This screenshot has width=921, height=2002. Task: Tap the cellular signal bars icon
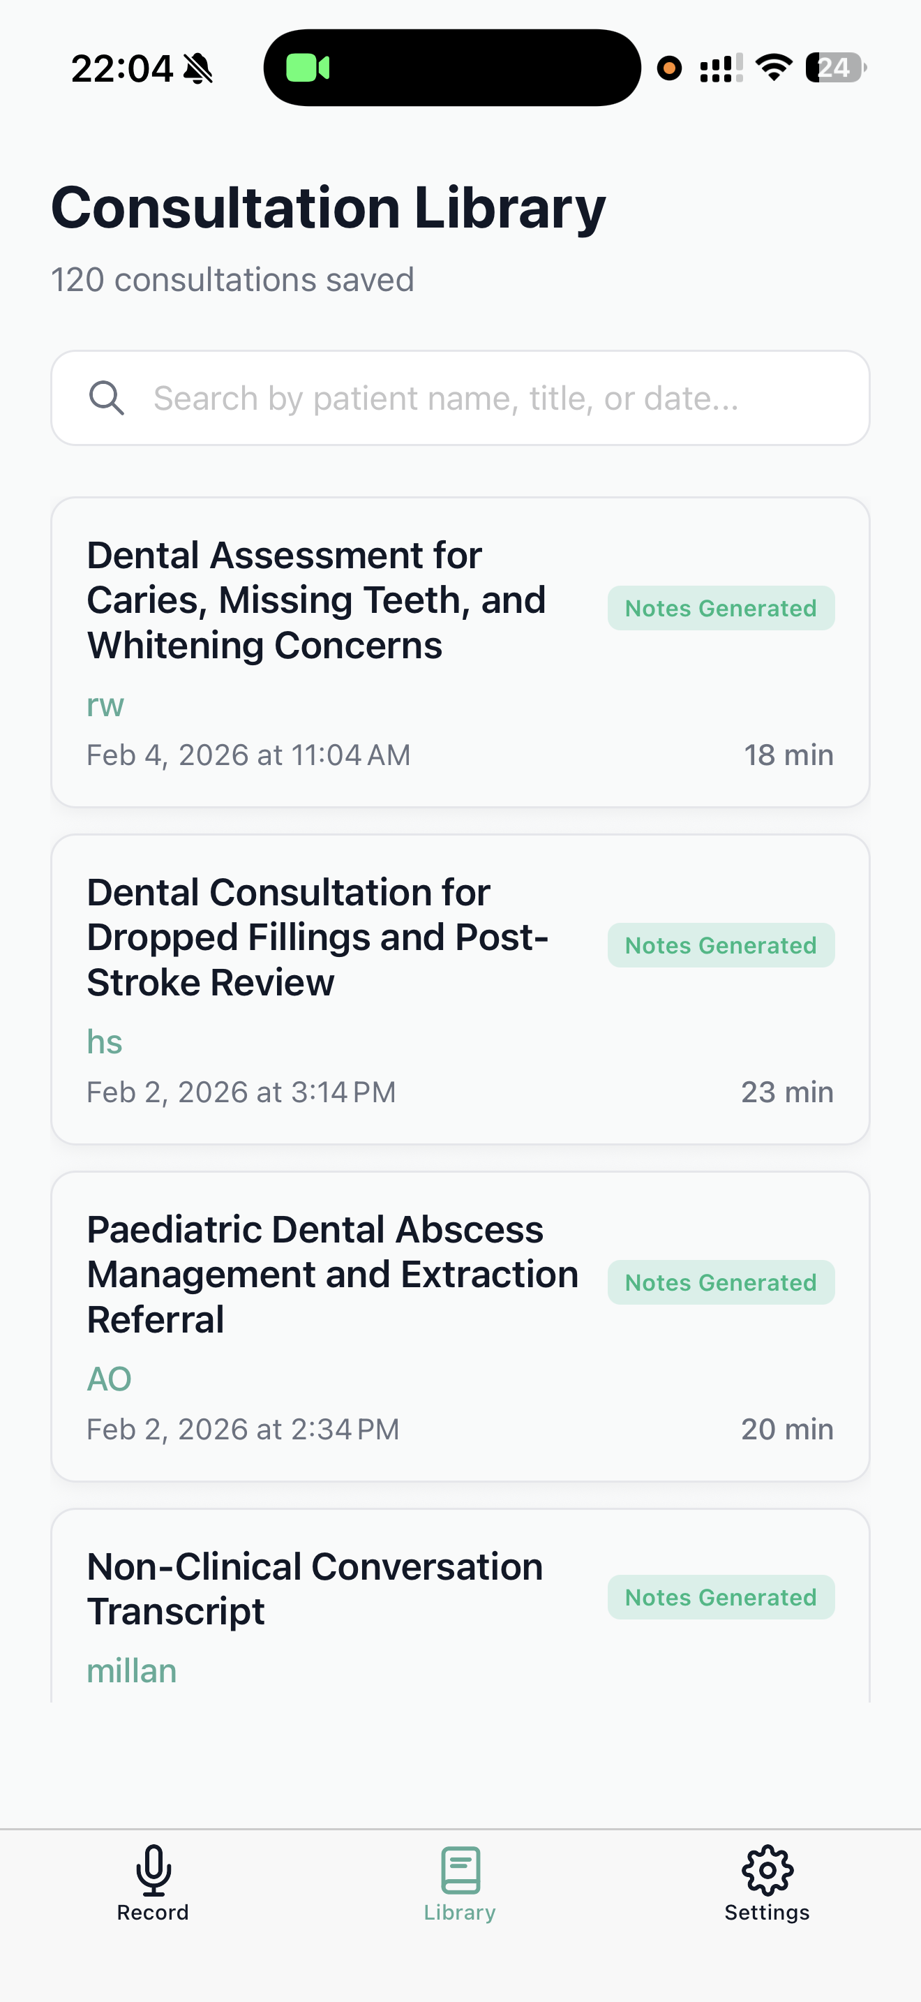click(x=721, y=68)
